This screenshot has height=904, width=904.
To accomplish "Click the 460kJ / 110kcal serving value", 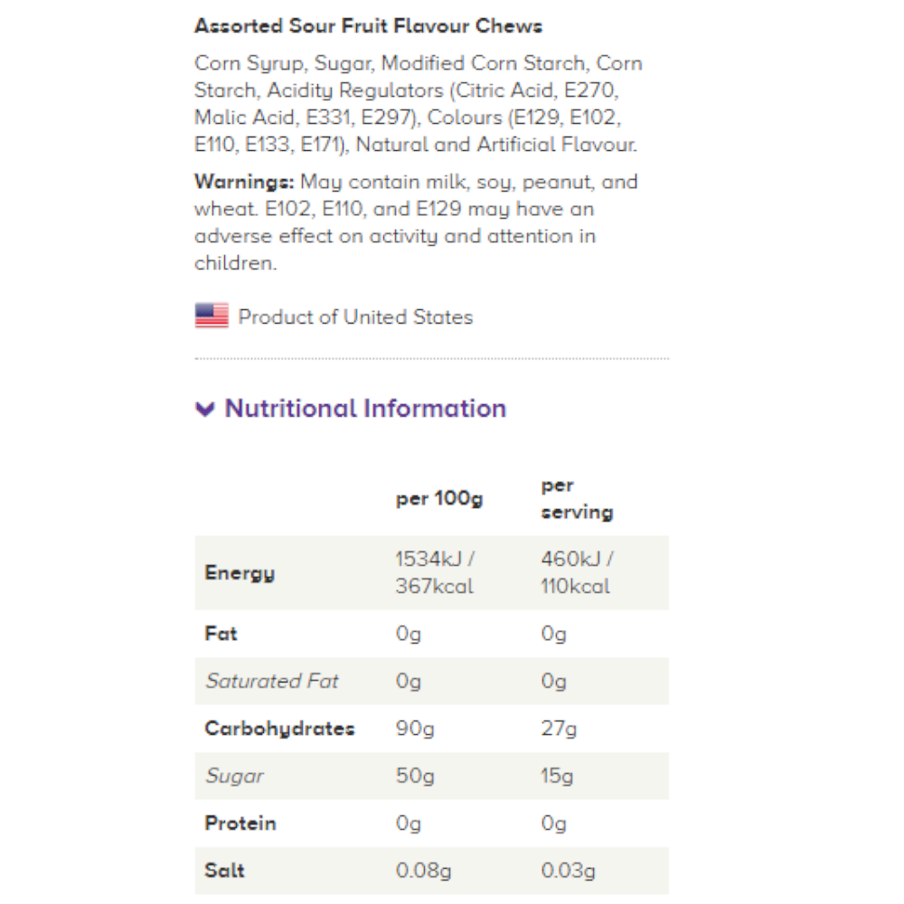I will click(577, 572).
